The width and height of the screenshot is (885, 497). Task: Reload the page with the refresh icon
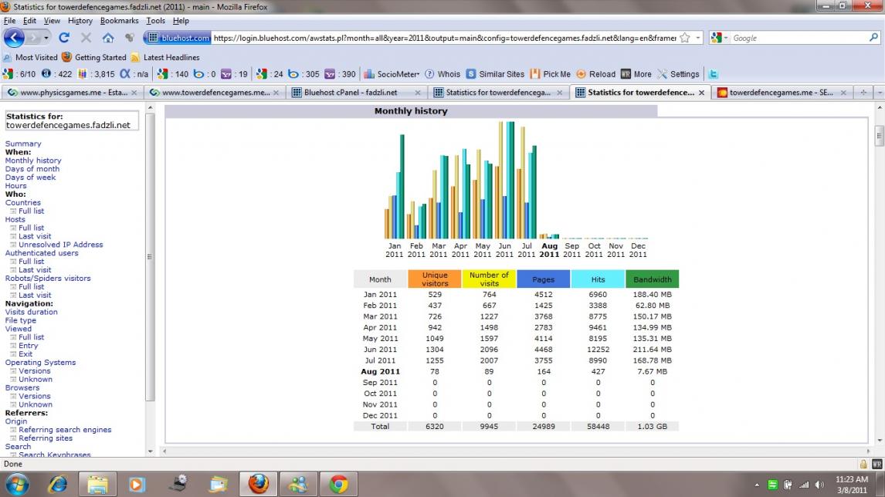click(x=64, y=38)
